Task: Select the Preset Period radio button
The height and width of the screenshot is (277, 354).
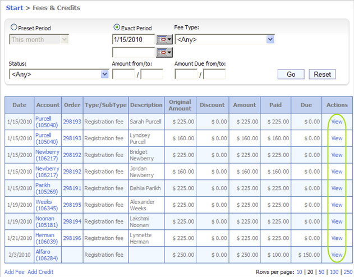Action: [x=14, y=27]
